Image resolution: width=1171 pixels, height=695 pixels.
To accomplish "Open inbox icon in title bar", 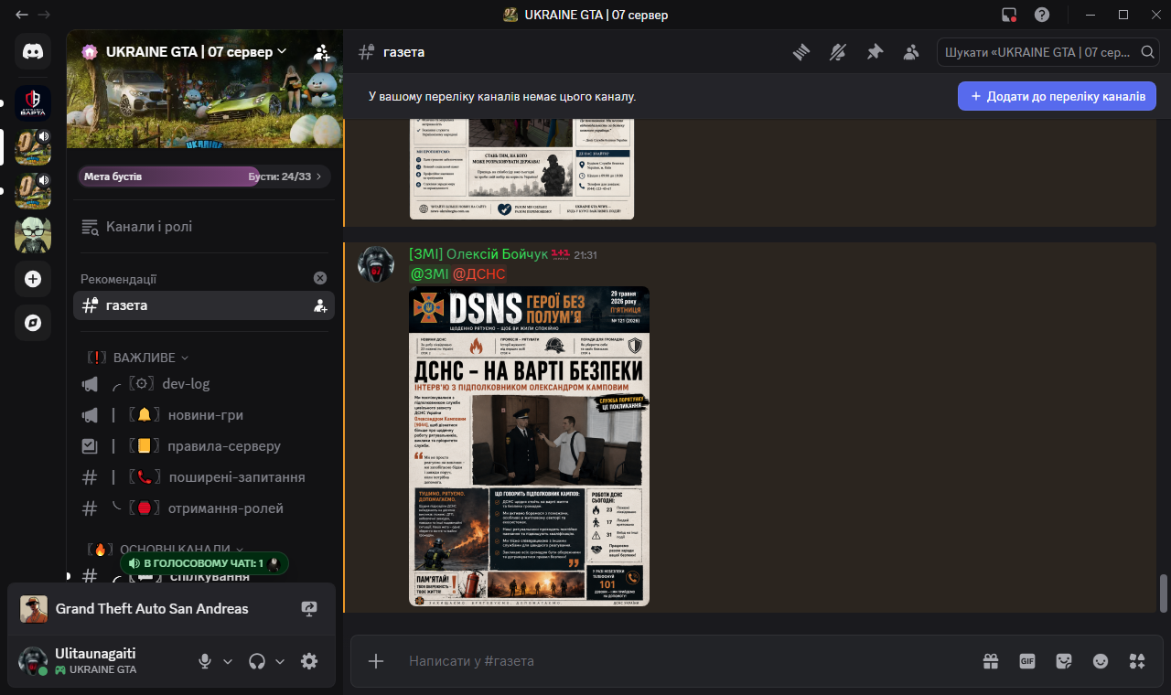I will point(1009,15).
